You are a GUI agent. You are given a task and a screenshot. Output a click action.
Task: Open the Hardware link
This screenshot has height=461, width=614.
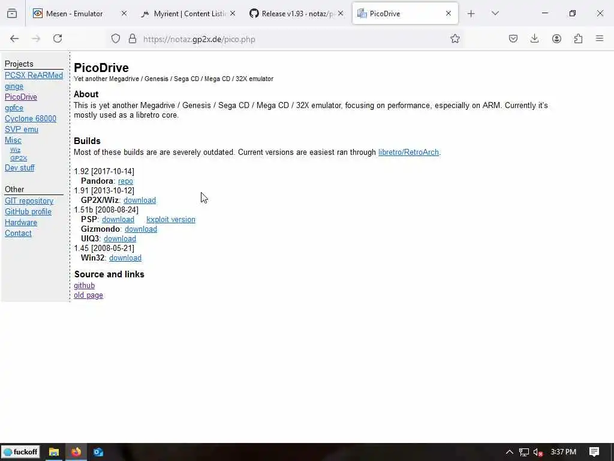21,222
